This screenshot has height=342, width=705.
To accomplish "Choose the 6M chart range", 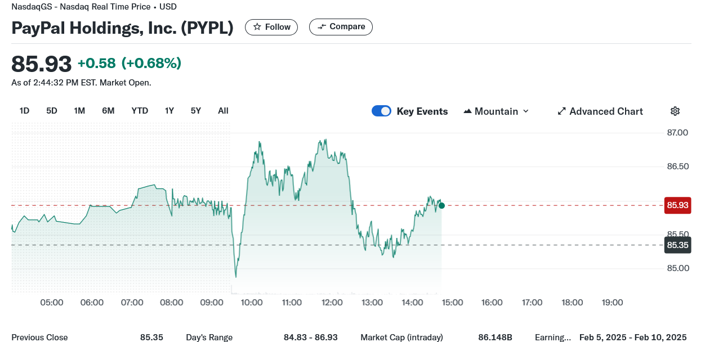I will click(x=108, y=111).
